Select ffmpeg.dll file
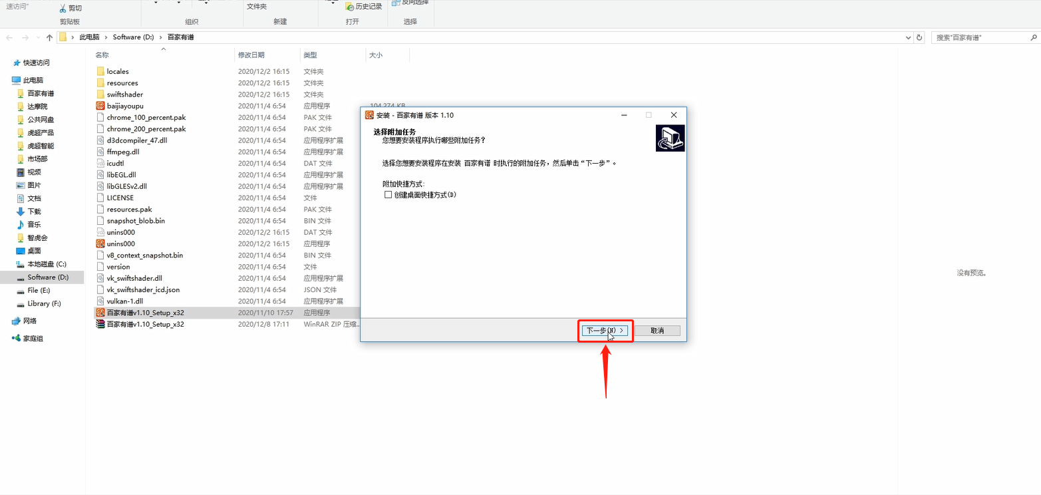The height and width of the screenshot is (495, 1041). (123, 152)
